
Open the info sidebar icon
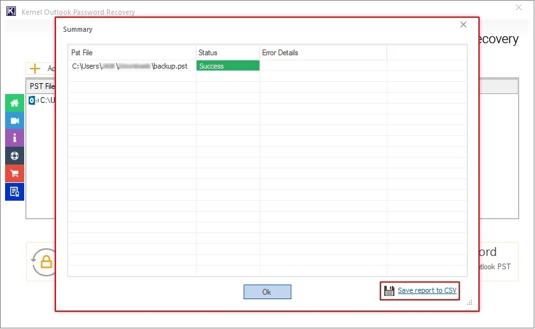[x=15, y=138]
